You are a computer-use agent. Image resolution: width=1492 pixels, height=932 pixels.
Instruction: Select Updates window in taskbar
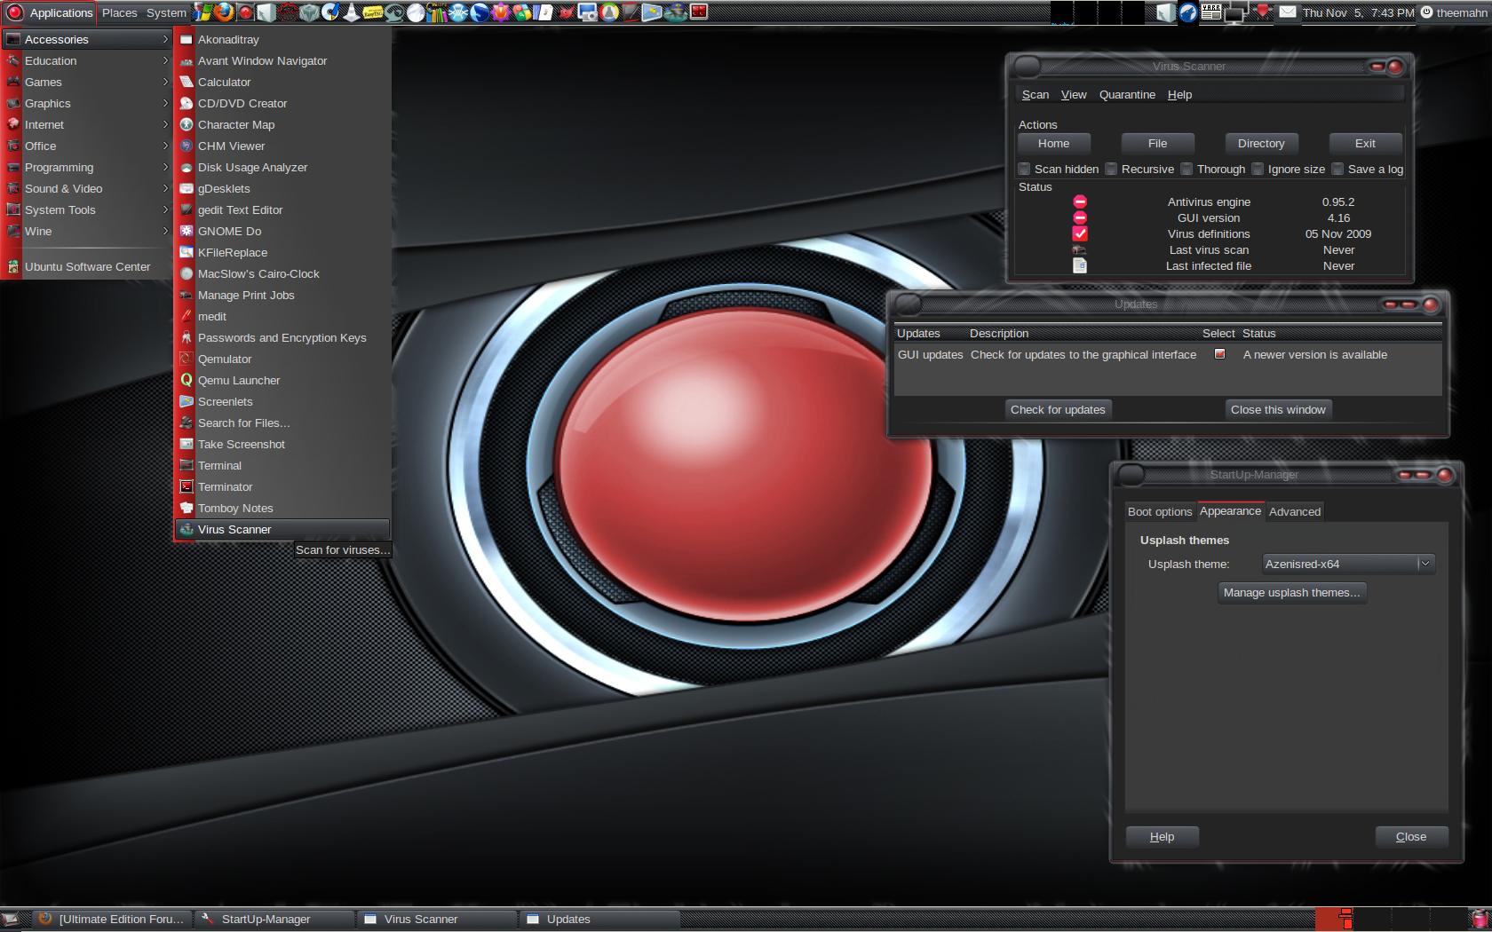click(x=599, y=920)
